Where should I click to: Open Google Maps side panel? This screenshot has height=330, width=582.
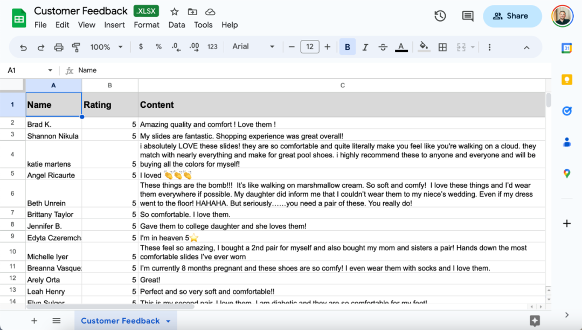567,173
